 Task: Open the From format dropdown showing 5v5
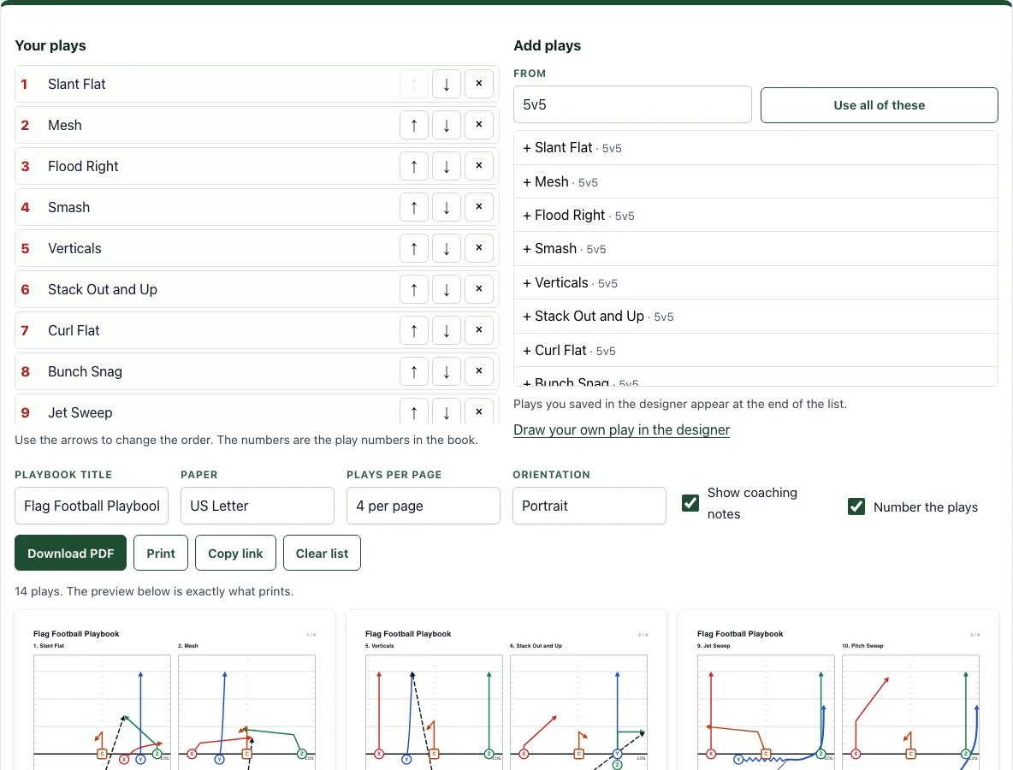(x=632, y=104)
